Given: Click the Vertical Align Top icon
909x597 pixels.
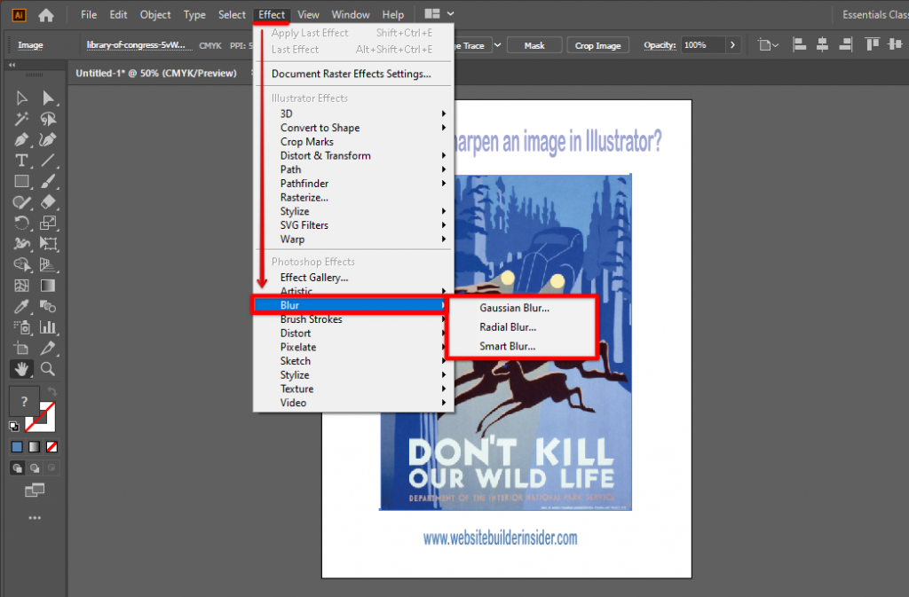Looking at the screenshot, I should 873,44.
